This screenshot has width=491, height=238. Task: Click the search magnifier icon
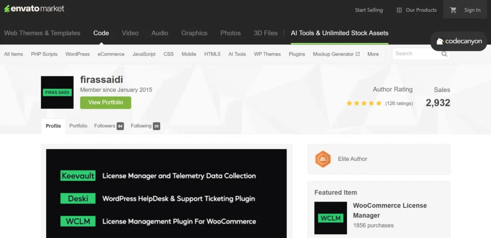pyautogui.click(x=444, y=54)
